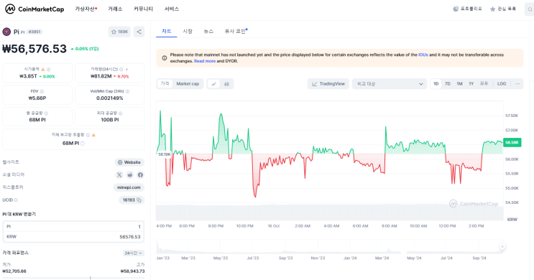This screenshot has width=534, height=280.
Task: Click the search magnifier icon
Action: (x=530, y=9)
